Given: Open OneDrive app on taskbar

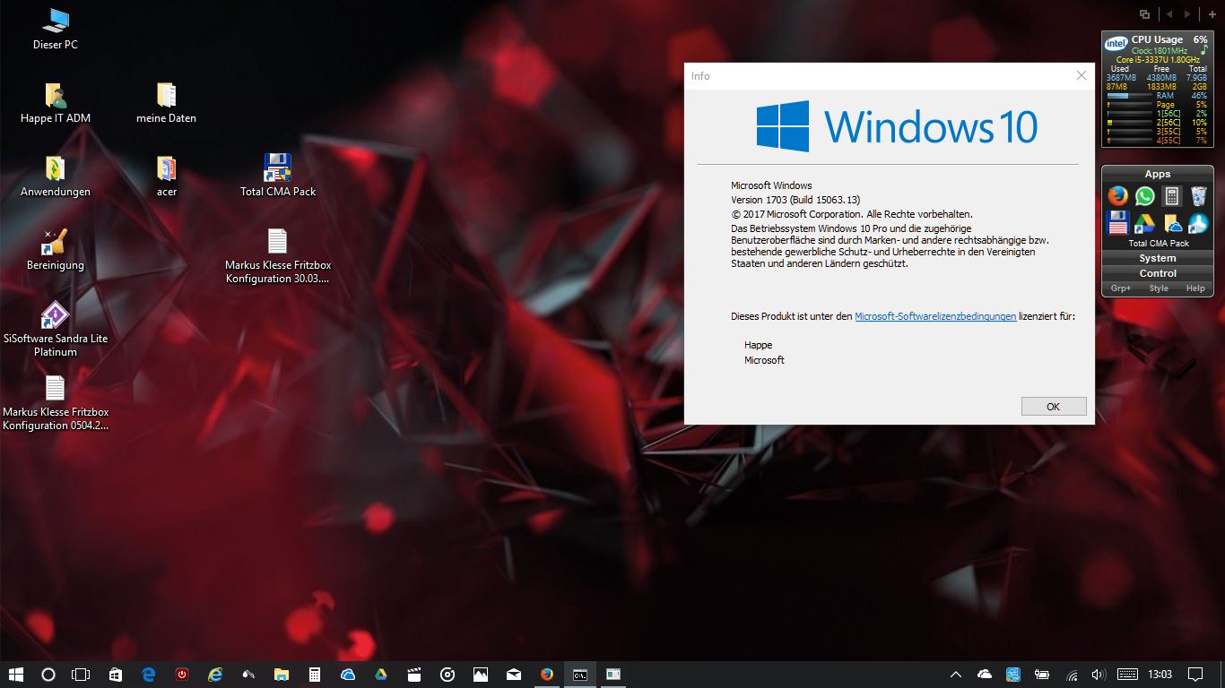Looking at the screenshot, I should 348,674.
